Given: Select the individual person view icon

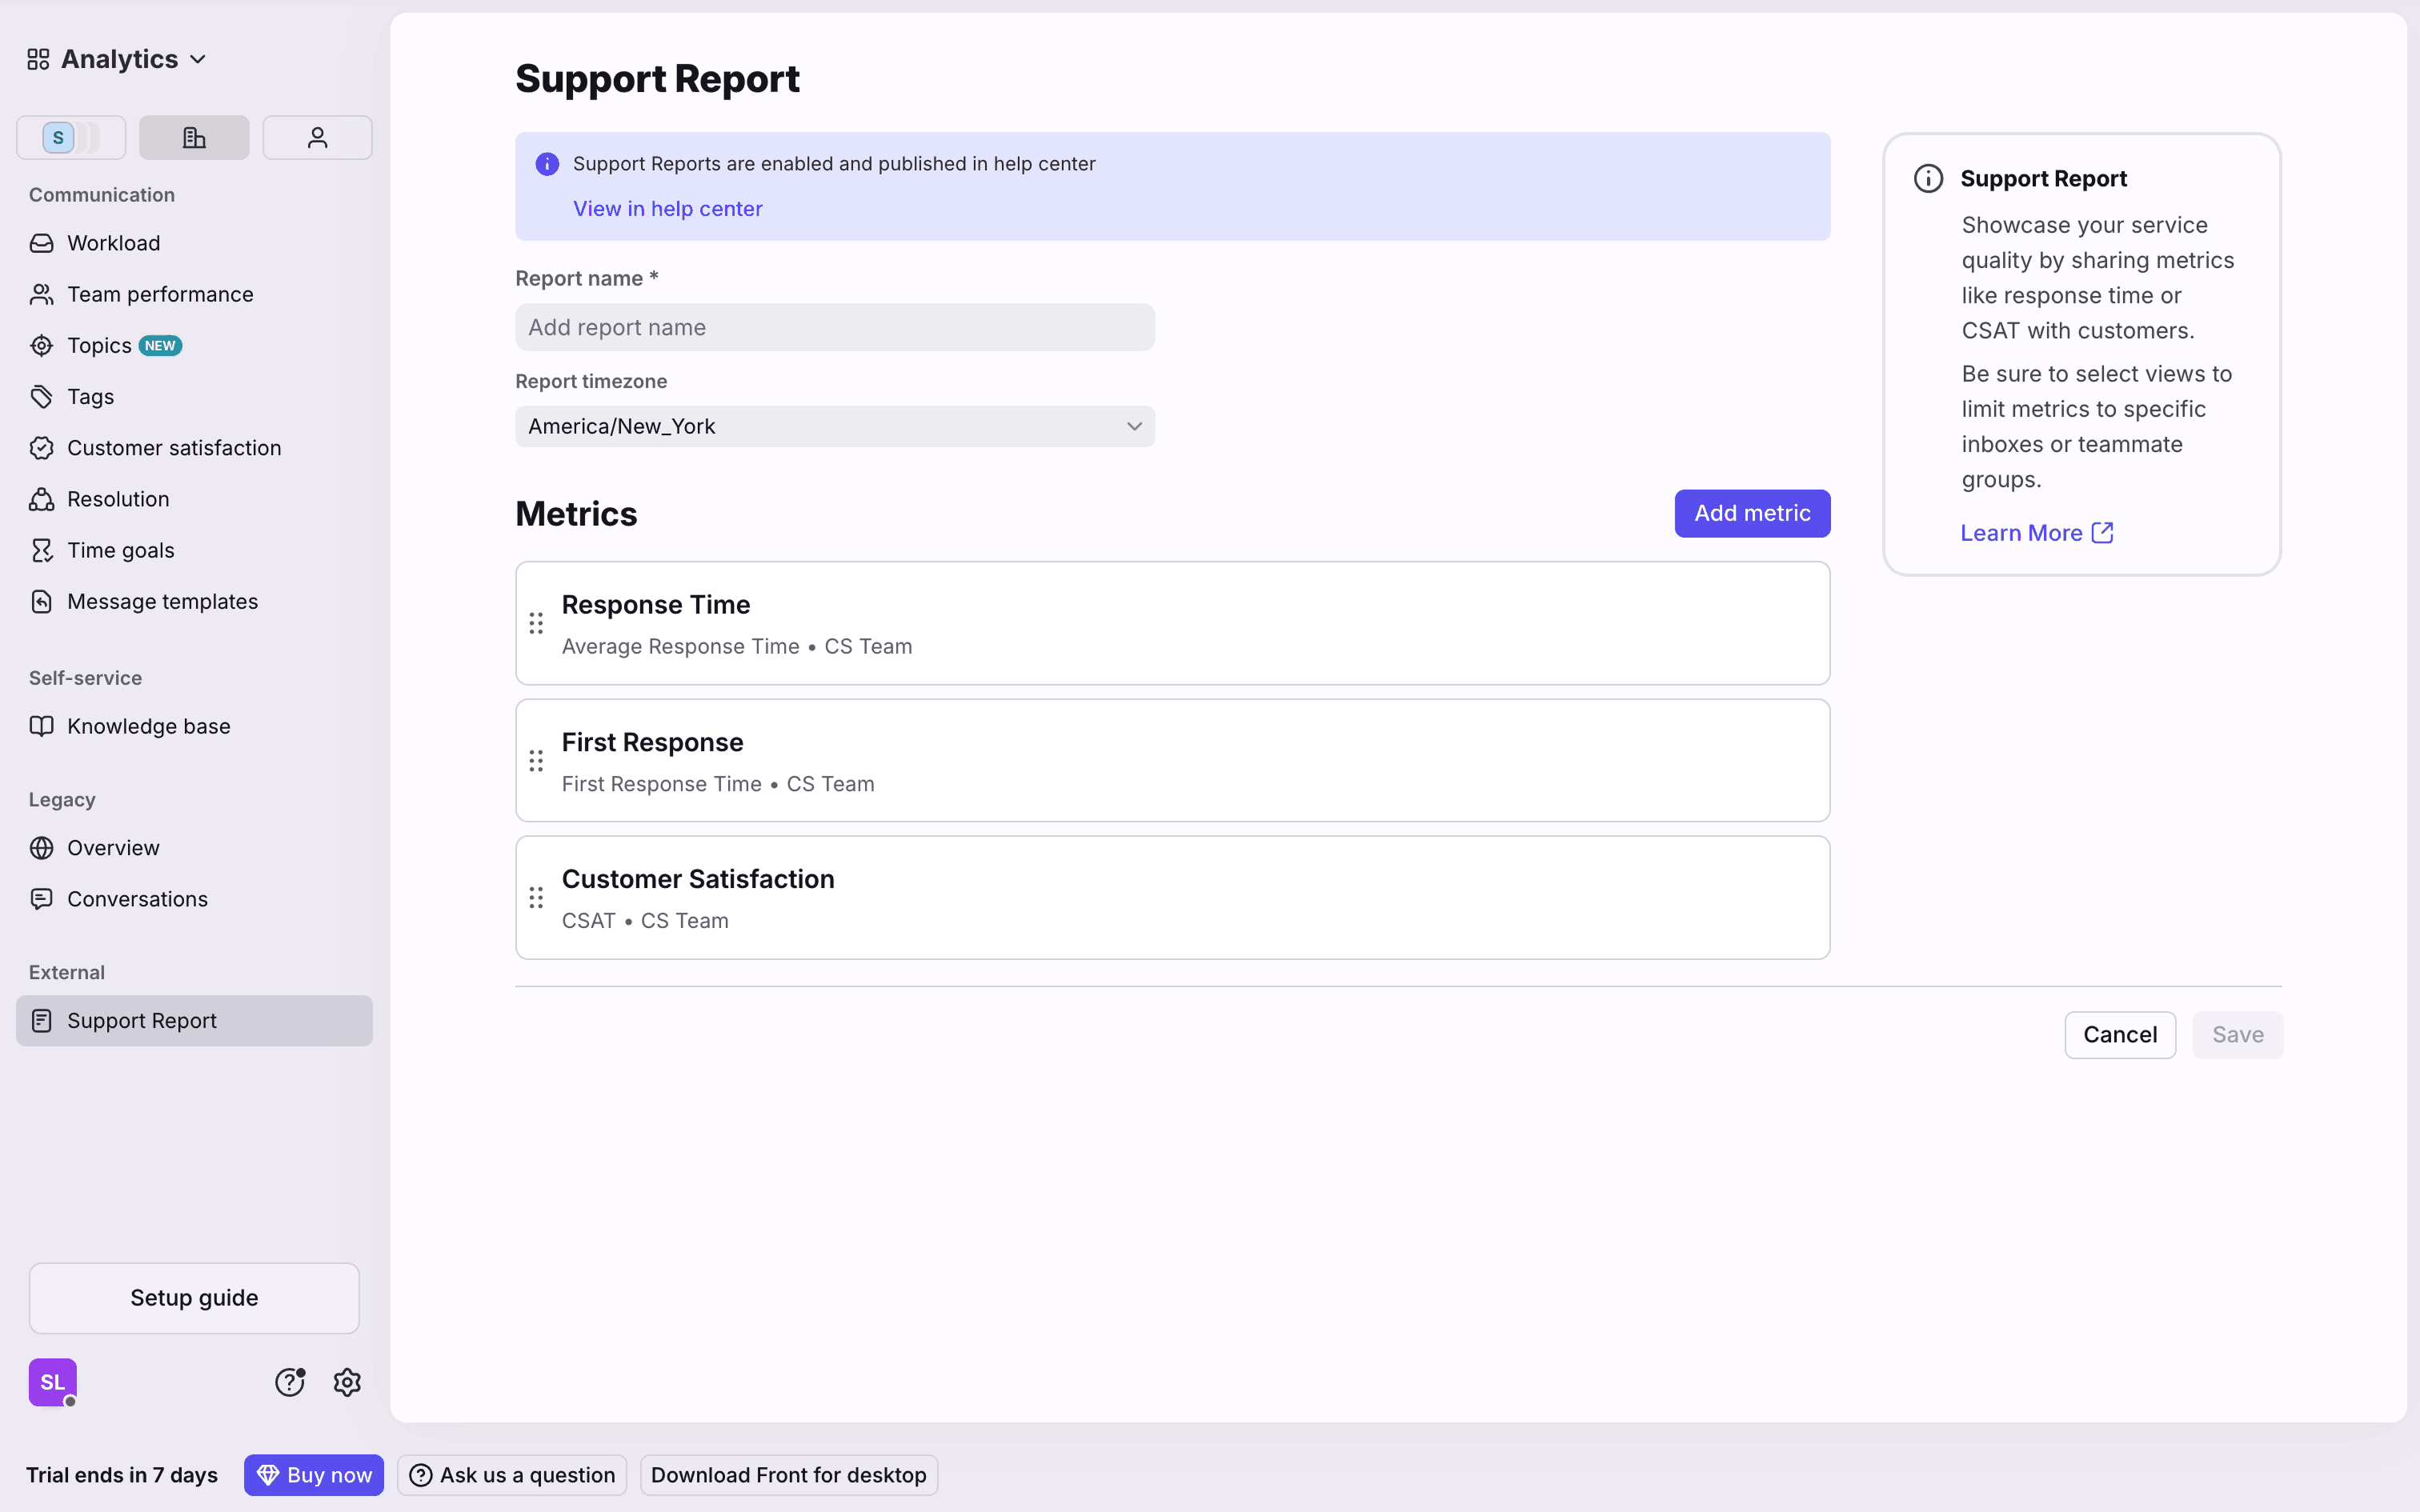Looking at the screenshot, I should tap(317, 138).
